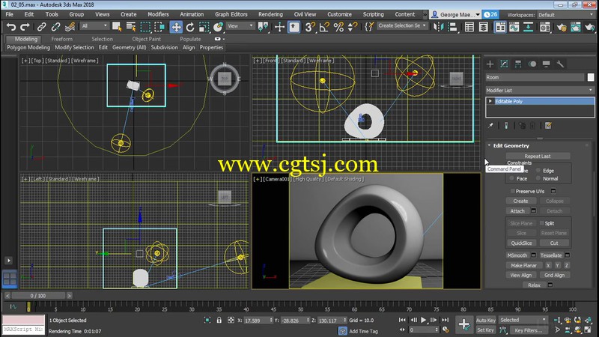Image resolution: width=599 pixels, height=337 pixels.
Task: Click the Room object color swatch
Action: point(591,77)
